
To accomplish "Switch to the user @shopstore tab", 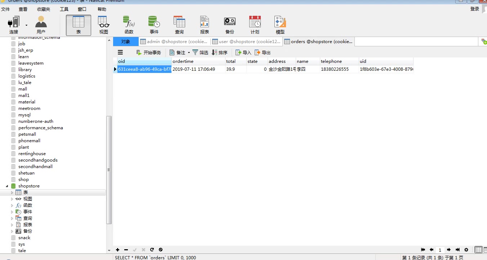I will pyautogui.click(x=246, y=42).
